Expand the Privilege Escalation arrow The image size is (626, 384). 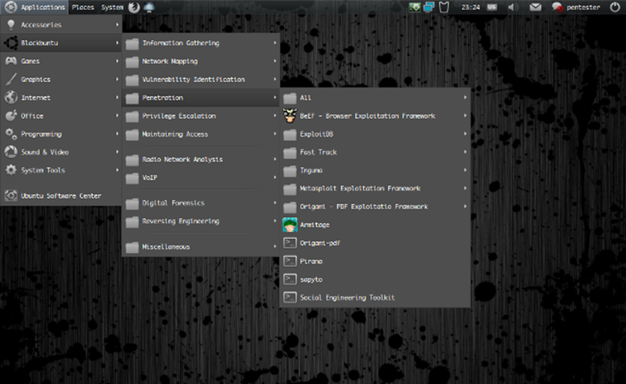click(x=275, y=115)
